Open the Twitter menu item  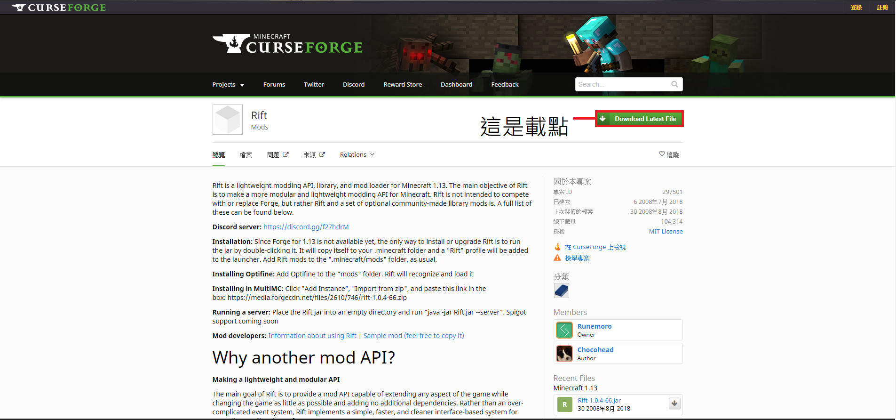pos(314,85)
